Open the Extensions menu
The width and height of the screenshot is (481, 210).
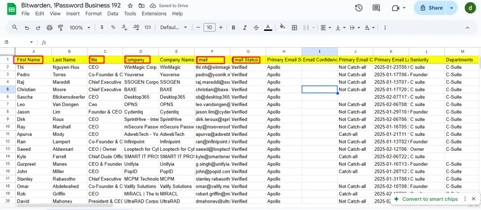coord(154,13)
